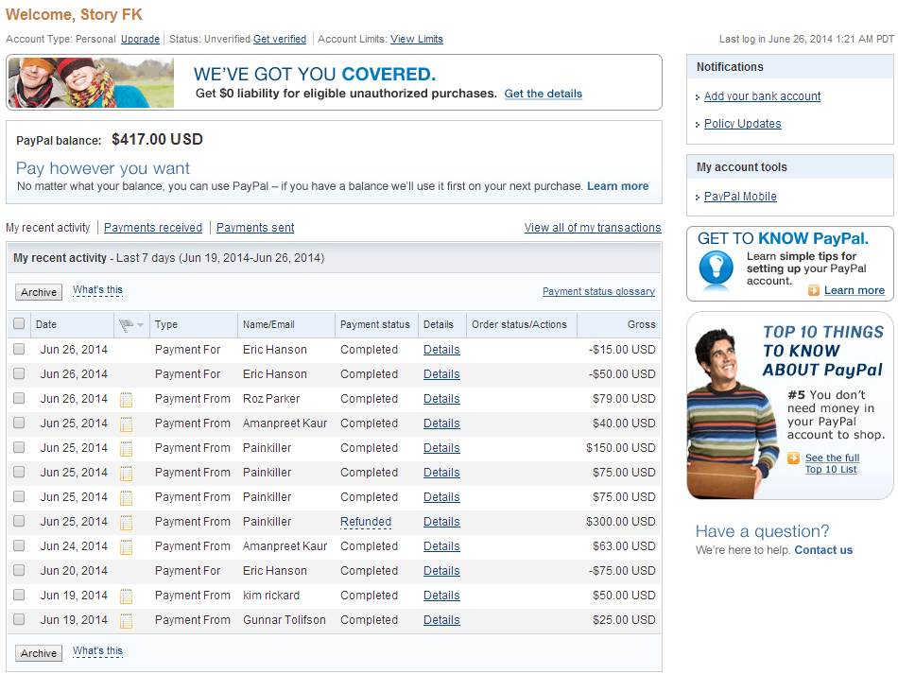Click the bottom What's this link
This screenshot has width=898, height=674.
coord(97,651)
